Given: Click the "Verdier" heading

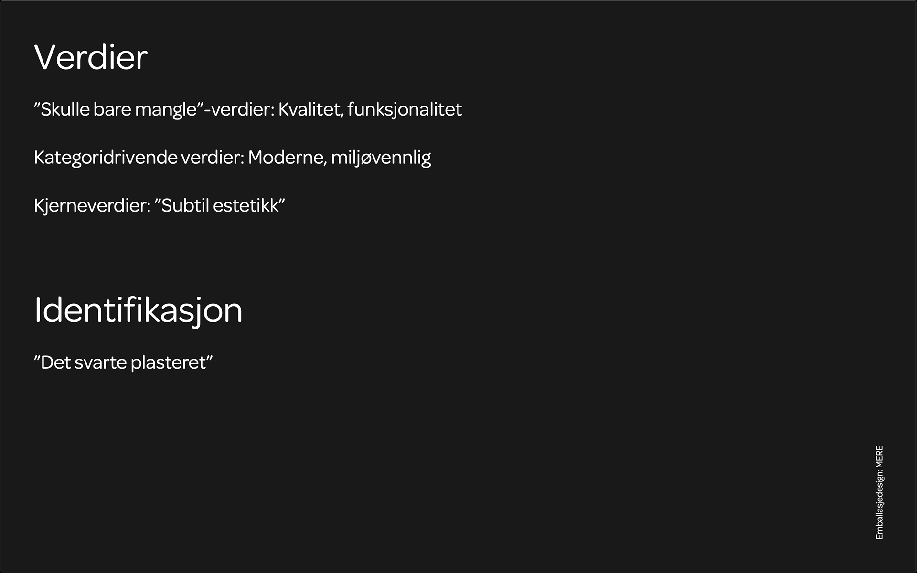Looking at the screenshot, I should pos(91,58).
